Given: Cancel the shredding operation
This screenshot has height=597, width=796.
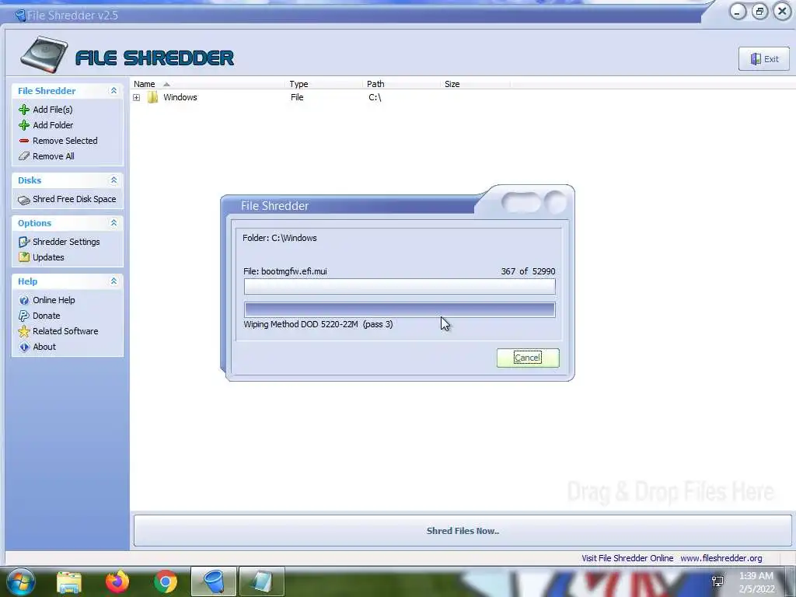Looking at the screenshot, I should (528, 358).
